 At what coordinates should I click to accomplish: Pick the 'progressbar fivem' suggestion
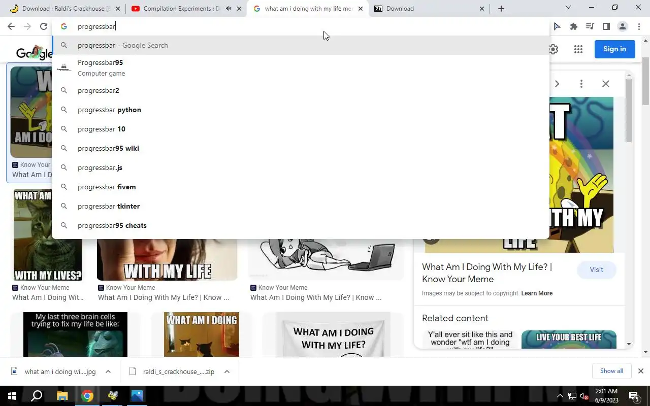tap(301, 187)
